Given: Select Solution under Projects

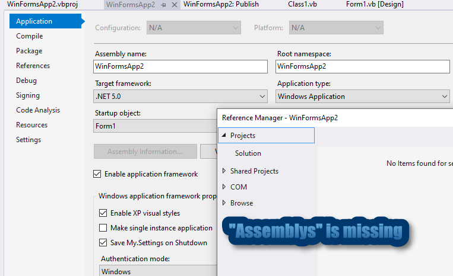Looking at the screenshot, I should [248, 153].
